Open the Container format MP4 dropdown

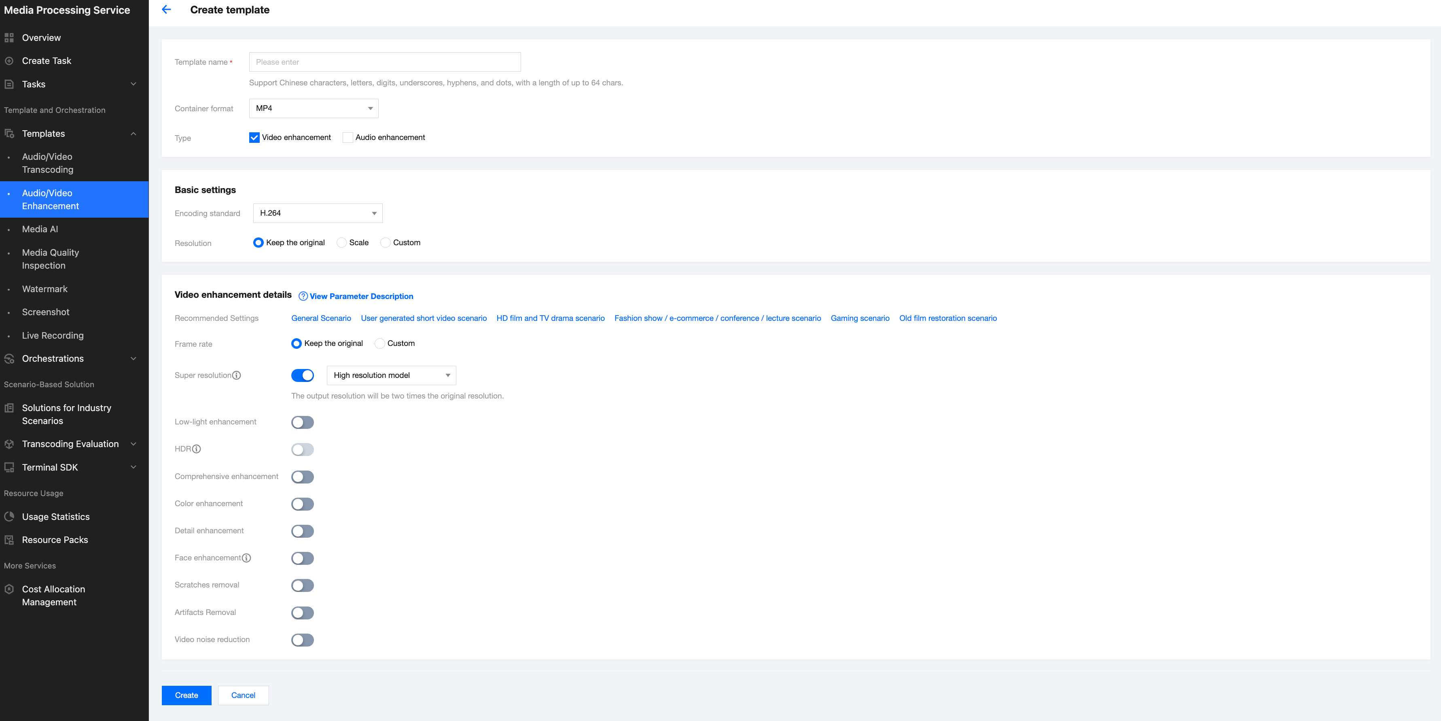pos(313,108)
